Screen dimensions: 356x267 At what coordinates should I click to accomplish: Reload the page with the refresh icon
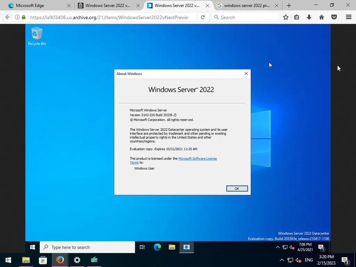pos(203,17)
